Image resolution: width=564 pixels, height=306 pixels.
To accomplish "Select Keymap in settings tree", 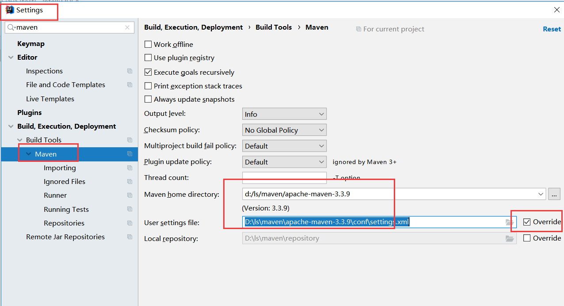I will pos(31,44).
